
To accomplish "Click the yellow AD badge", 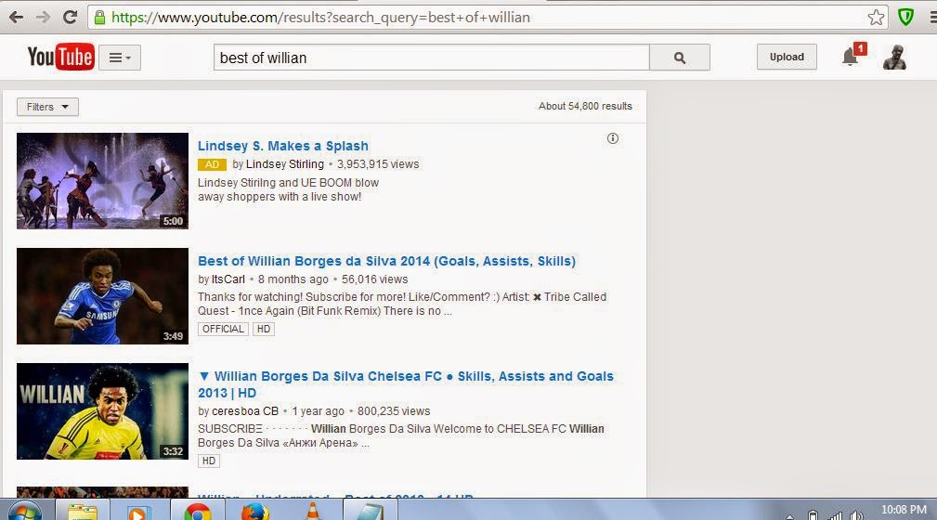I will point(212,164).
